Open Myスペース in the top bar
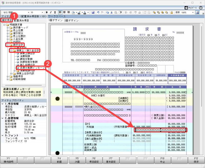Screen dimensions: 205x168 (191, 8)
